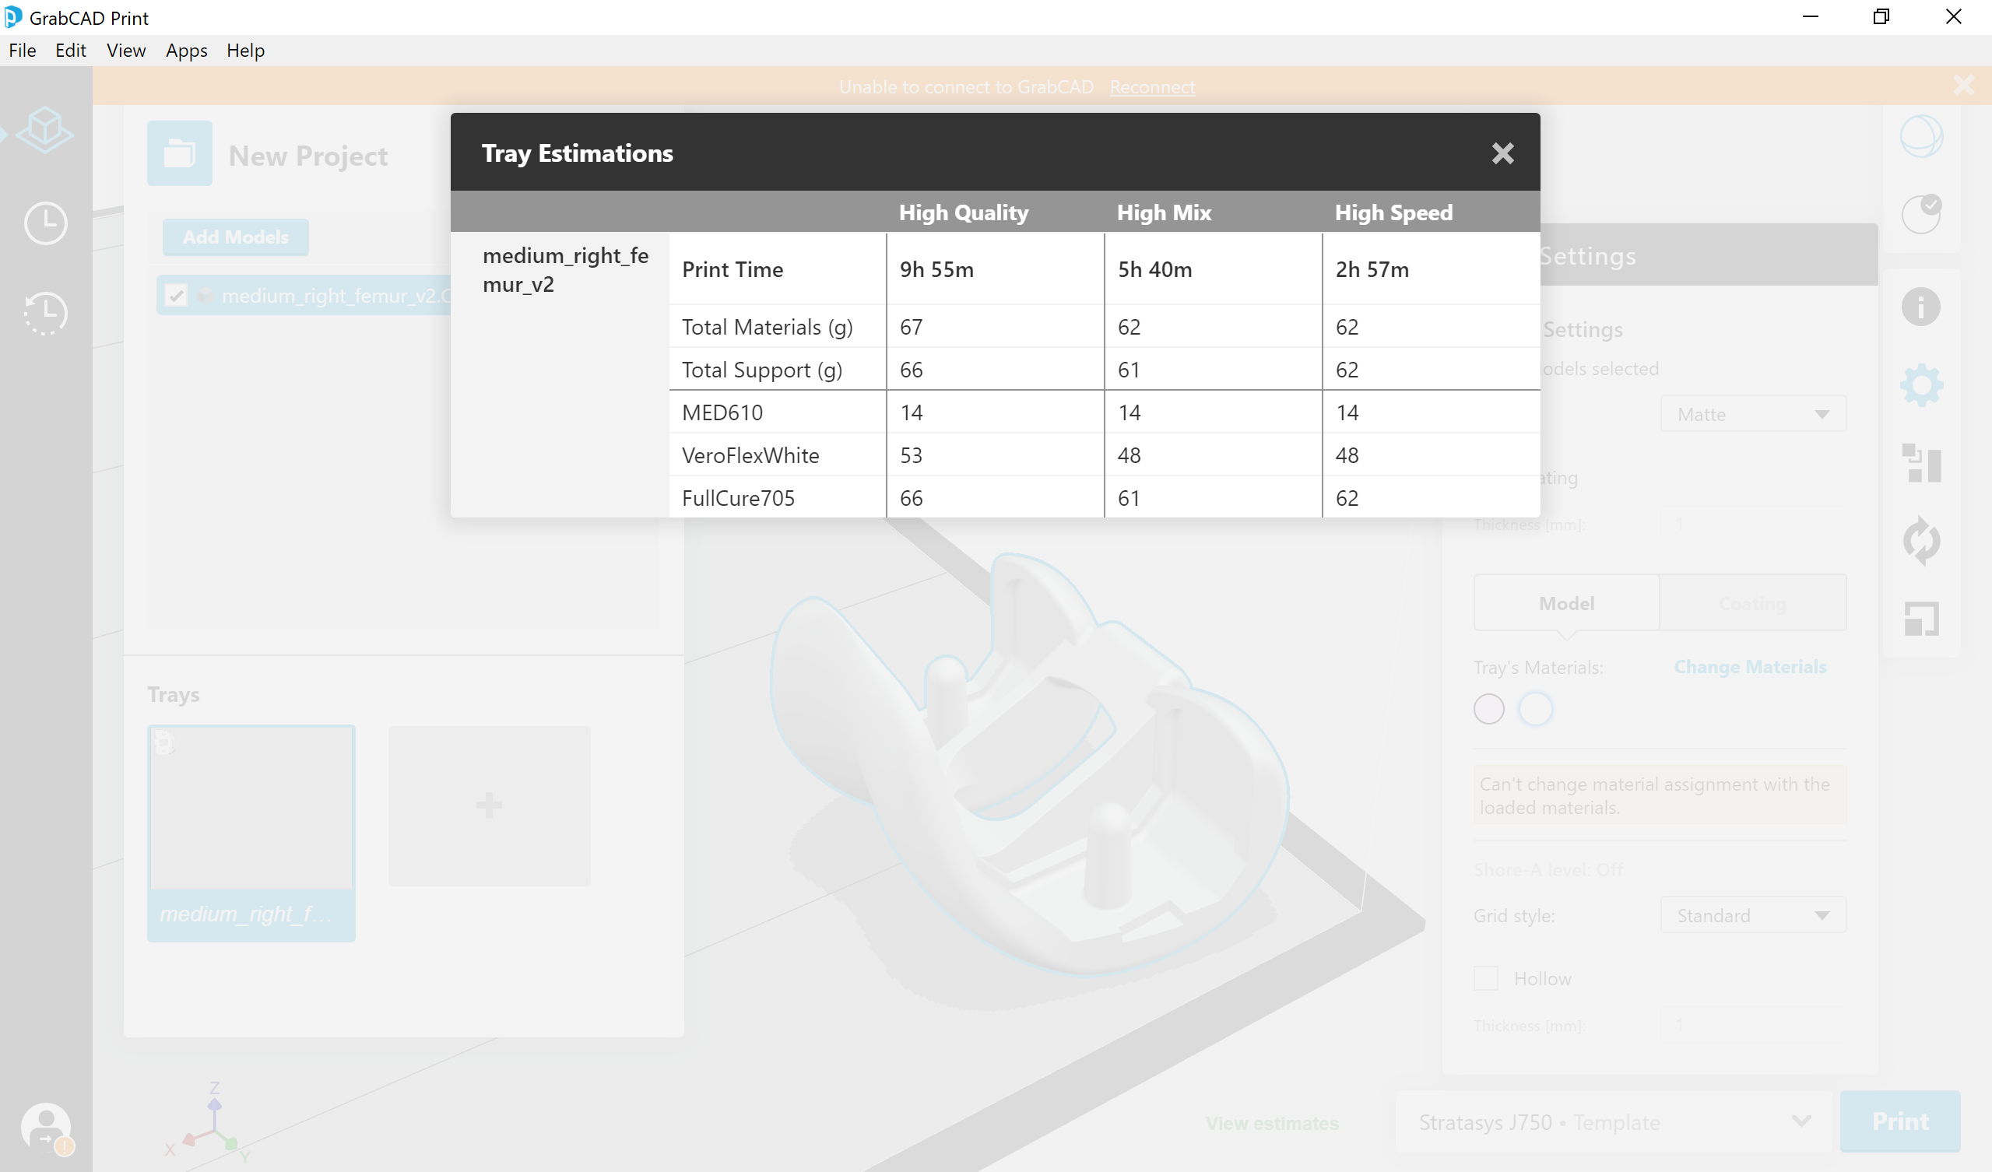Open the Print Settings gear icon

click(1922, 386)
